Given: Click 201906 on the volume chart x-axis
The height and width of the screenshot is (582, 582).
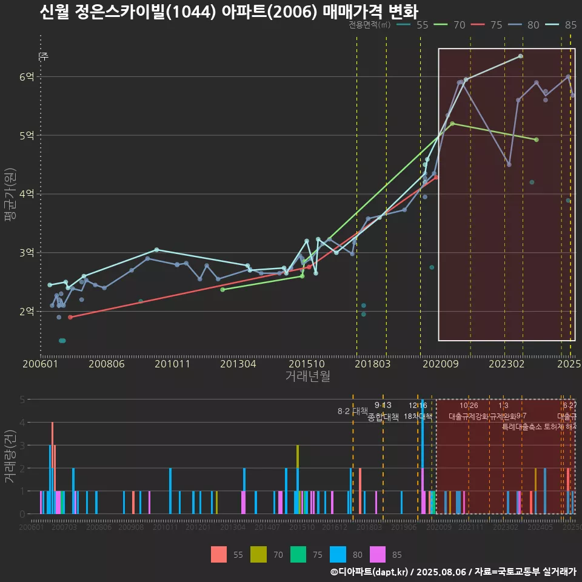Looking at the screenshot, I should click(404, 527).
